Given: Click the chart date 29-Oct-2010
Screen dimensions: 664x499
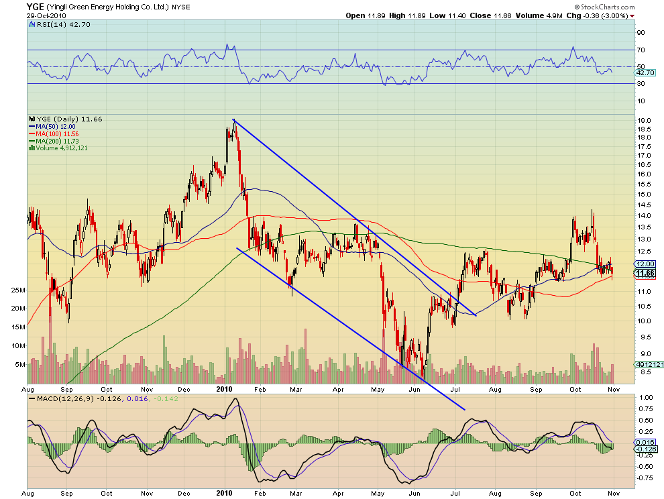Looking at the screenshot, I should coord(46,15).
